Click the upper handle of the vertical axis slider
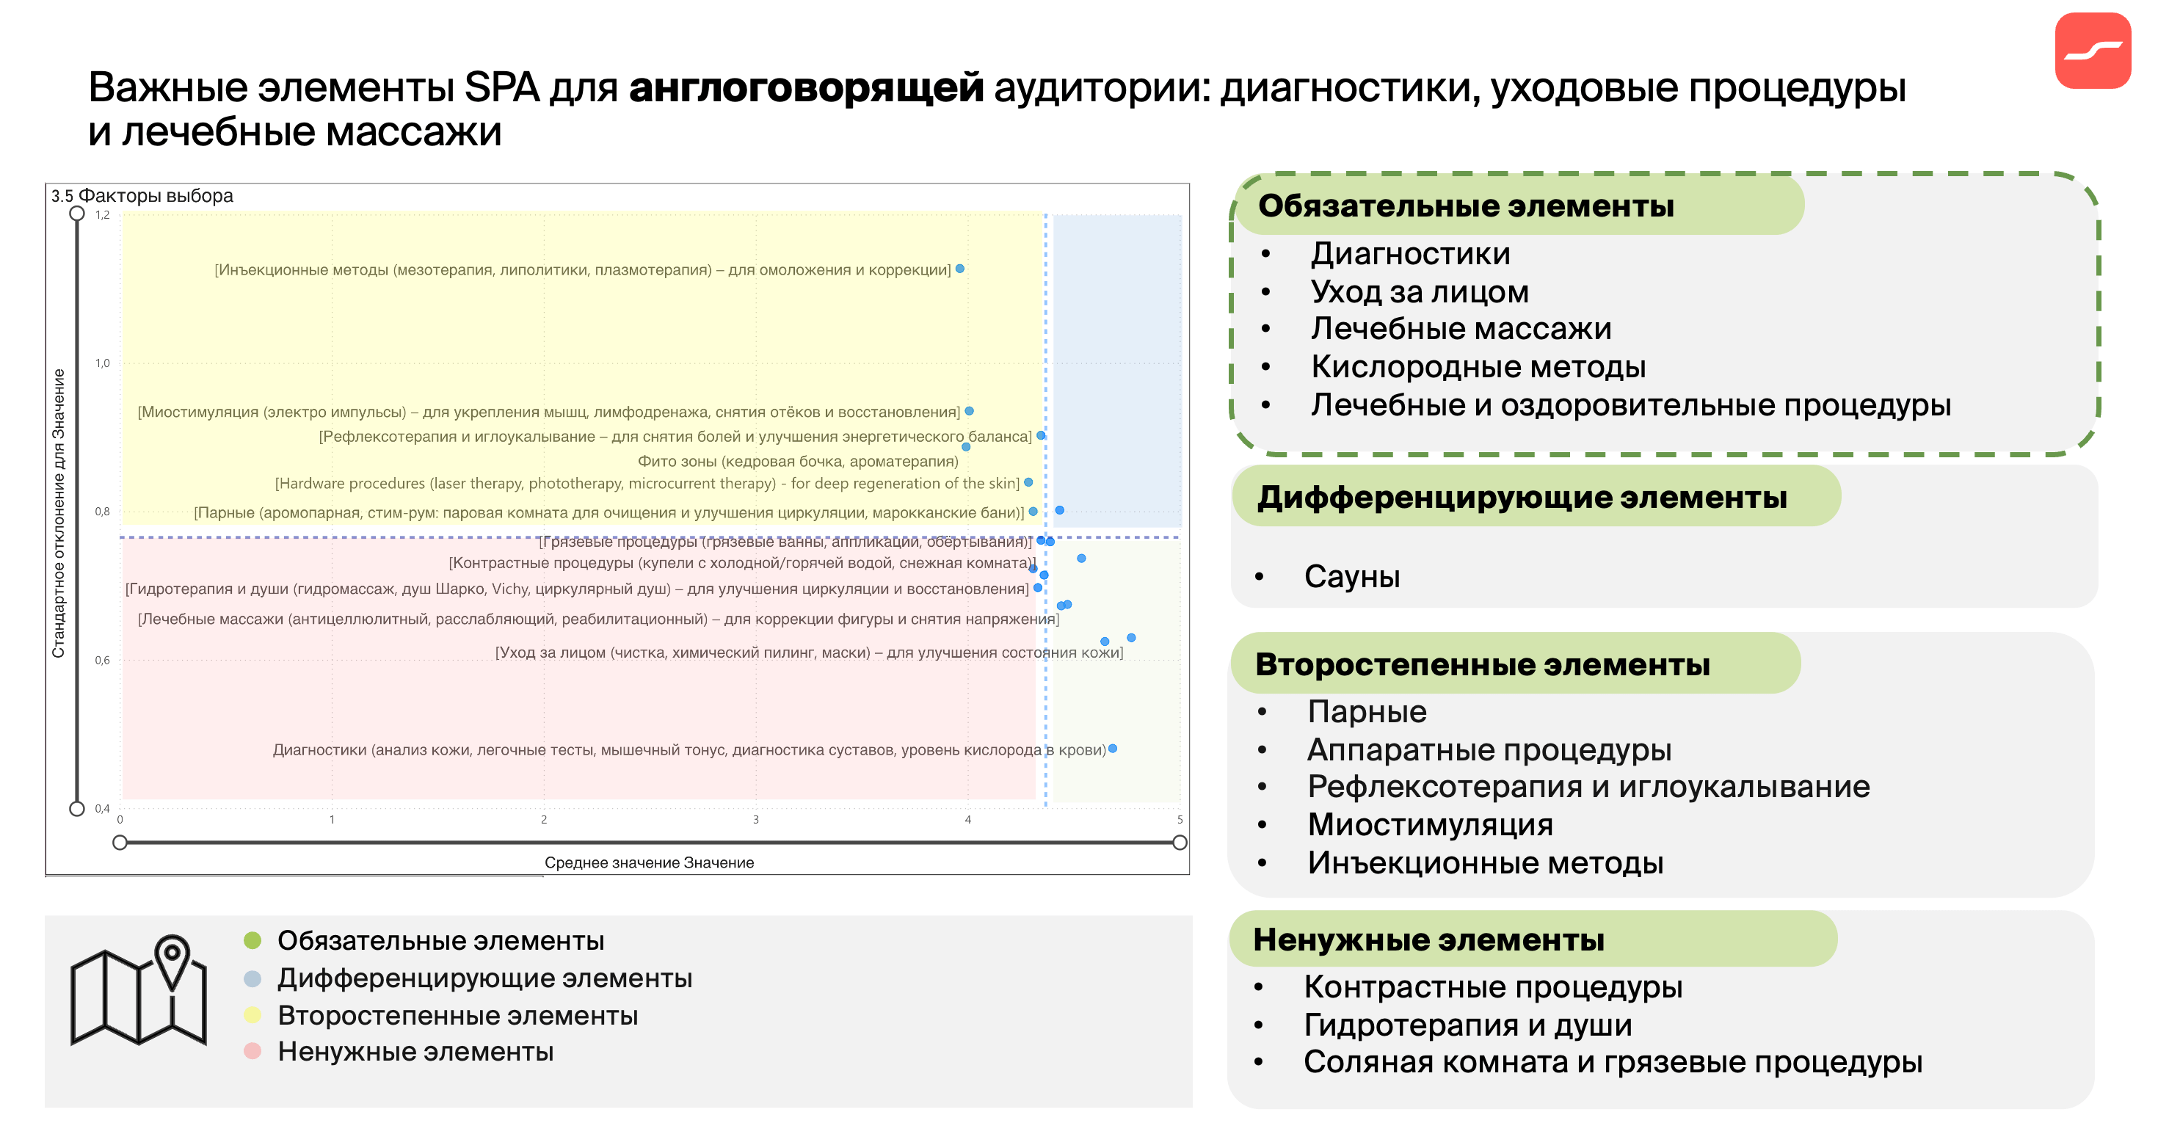Viewport: 2158px width, 1123px height. [77, 214]
